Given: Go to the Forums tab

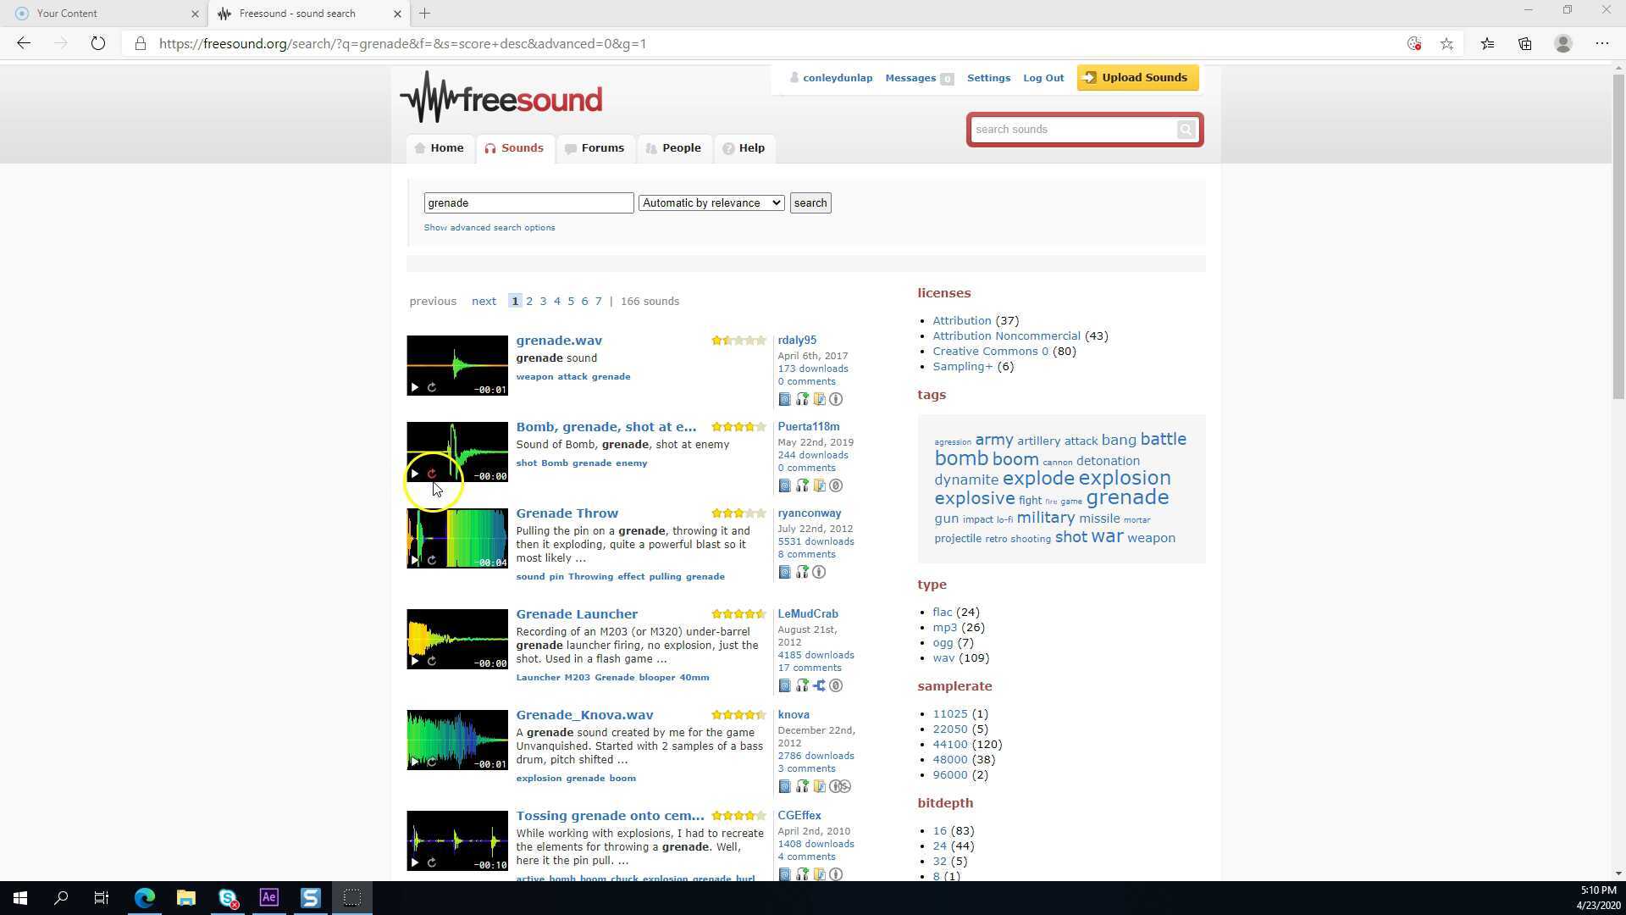Looking at the screenshot, I should point(595,148).
